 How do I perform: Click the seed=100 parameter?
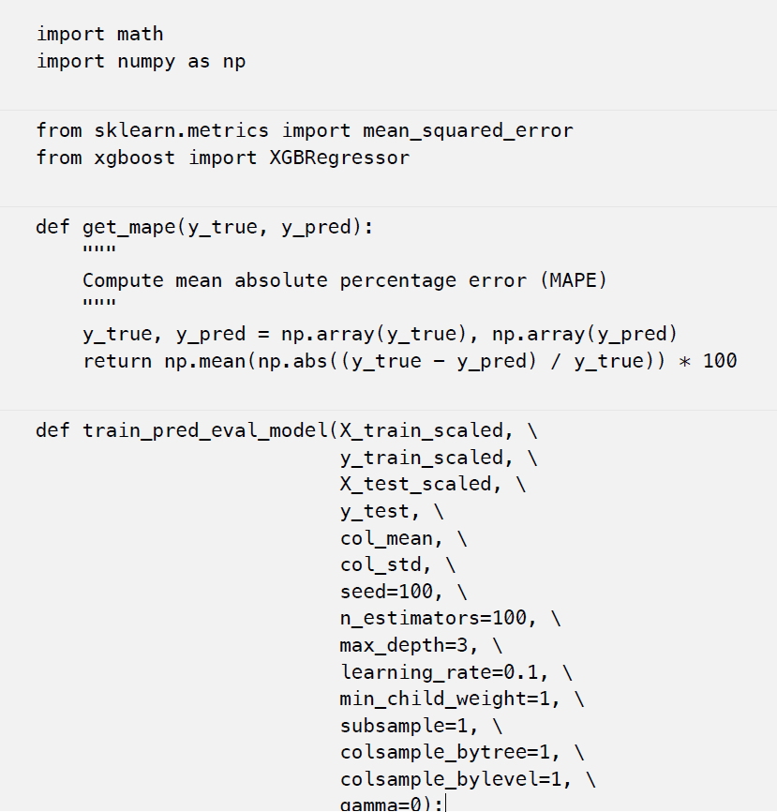coord(385,592)
